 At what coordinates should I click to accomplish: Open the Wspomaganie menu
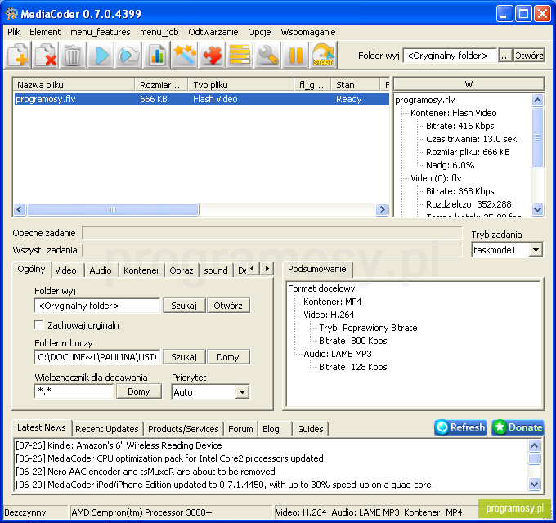coord(307,32)
